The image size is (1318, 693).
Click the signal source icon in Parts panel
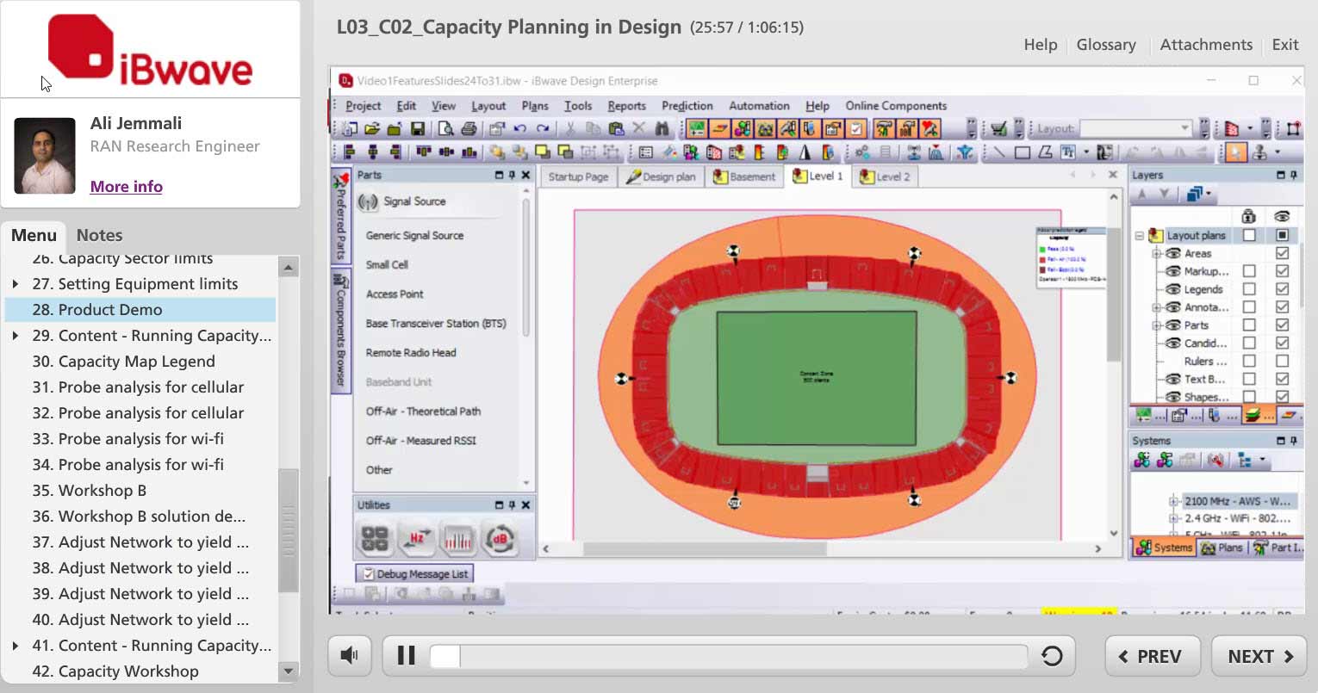coord(369,201)
